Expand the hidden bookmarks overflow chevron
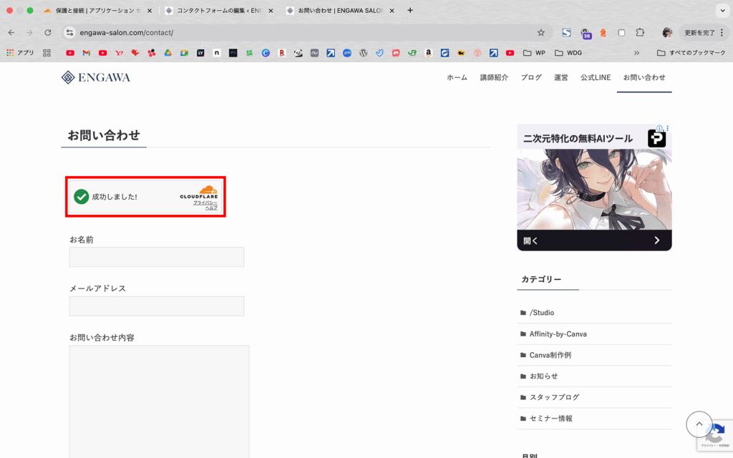Viewport: 733px width, 458px height. [636, 53]
